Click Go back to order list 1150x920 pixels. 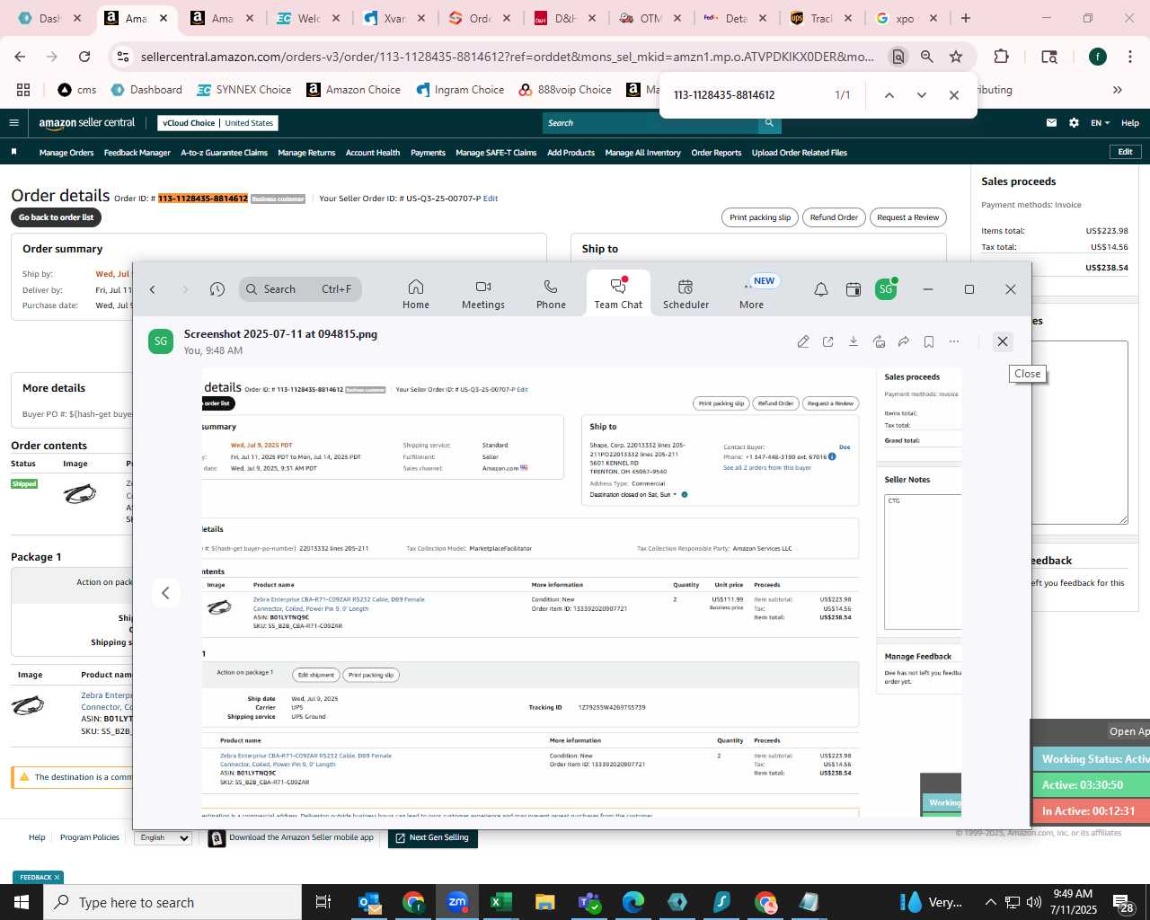click(57, 217)
